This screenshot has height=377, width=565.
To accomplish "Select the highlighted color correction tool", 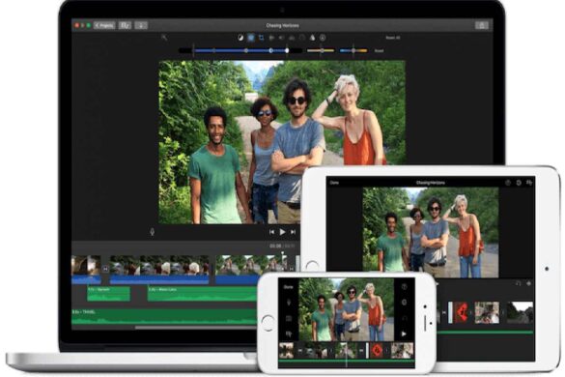I will pos(251,38).
